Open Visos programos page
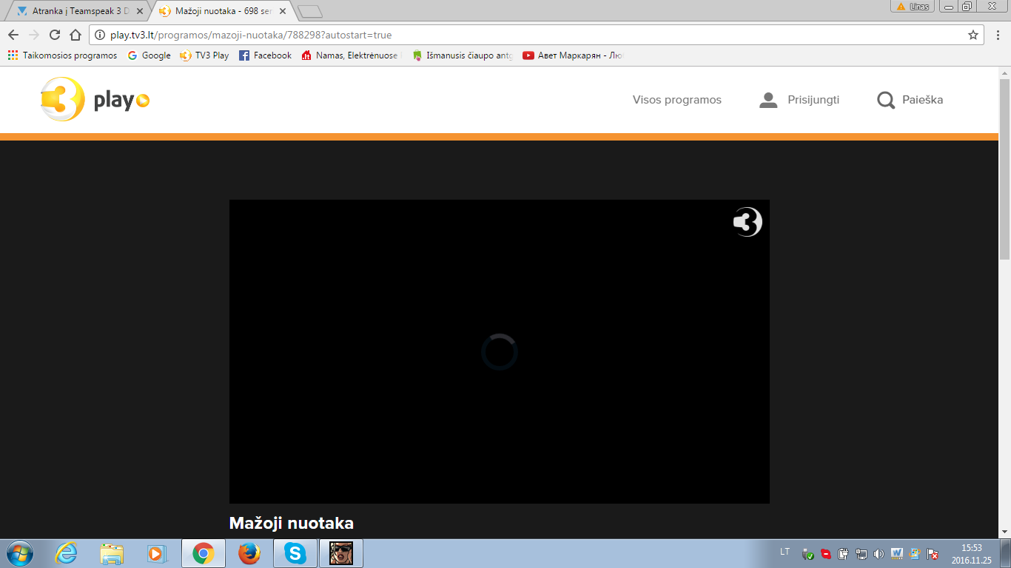The image size is (1011, 568). coord(676,100)
